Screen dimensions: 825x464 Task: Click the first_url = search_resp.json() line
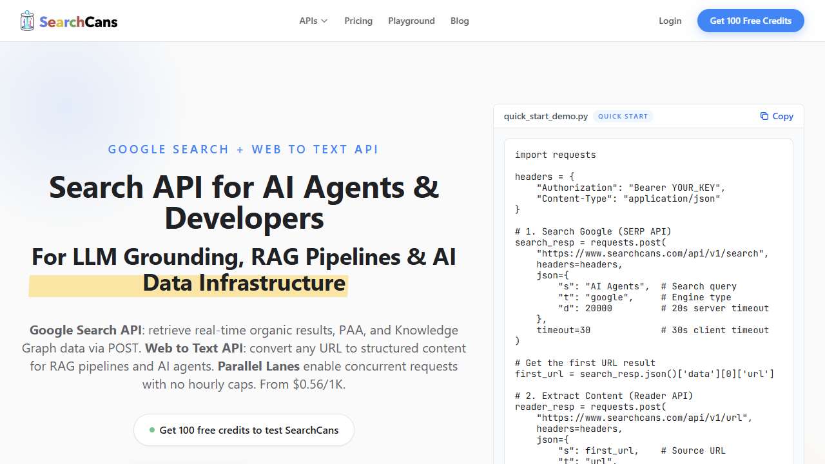645,374
